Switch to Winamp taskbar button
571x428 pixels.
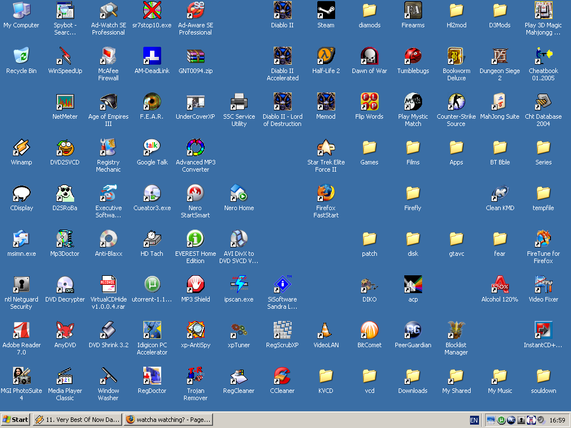pos(77,420)
